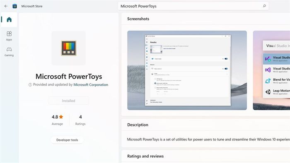Screen dimensions: 290x163
Task: Open the Gaming sidebar section
Action: point(9,52)
